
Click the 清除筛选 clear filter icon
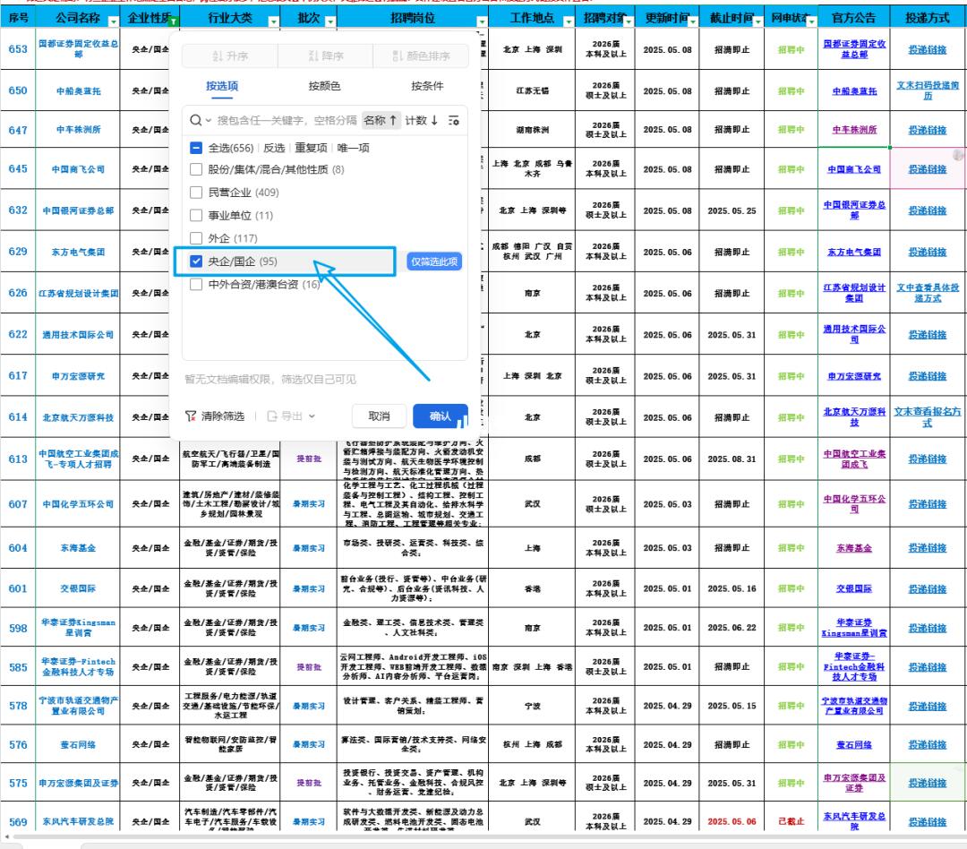191,416
